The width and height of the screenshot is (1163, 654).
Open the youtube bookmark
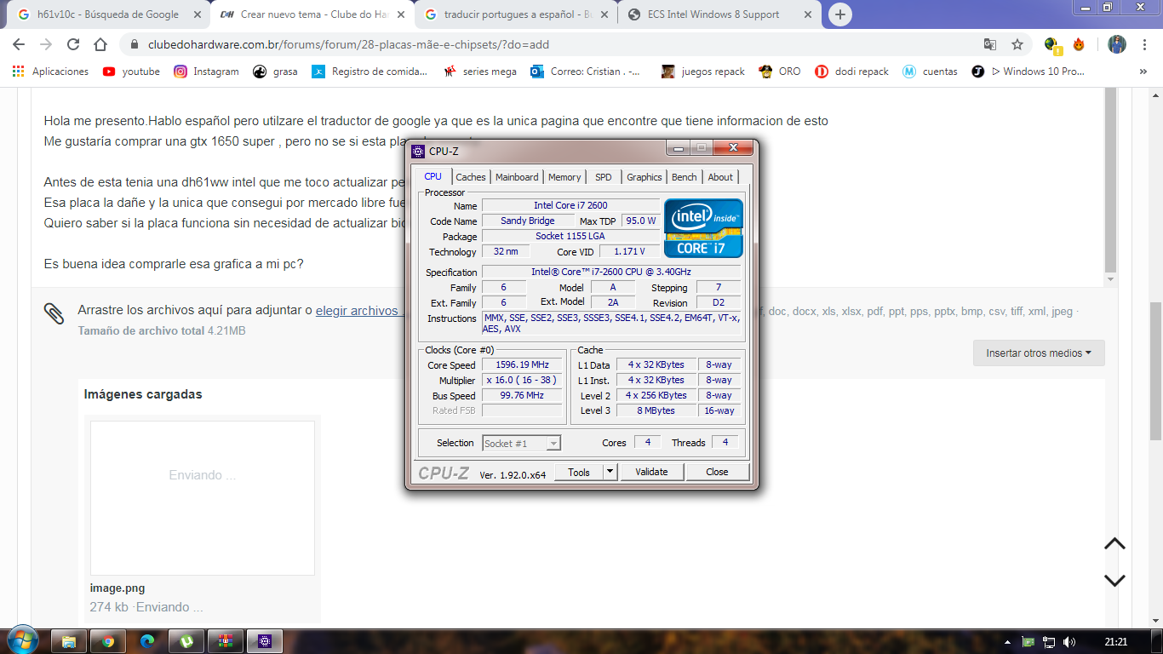(x=131, y=72)
